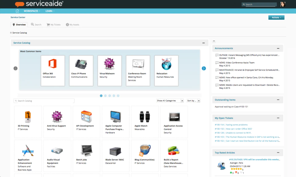This screenshot has height=177, width=296.
Task: Collapse the Announcements panel
Action: click(x=278, y=48)
